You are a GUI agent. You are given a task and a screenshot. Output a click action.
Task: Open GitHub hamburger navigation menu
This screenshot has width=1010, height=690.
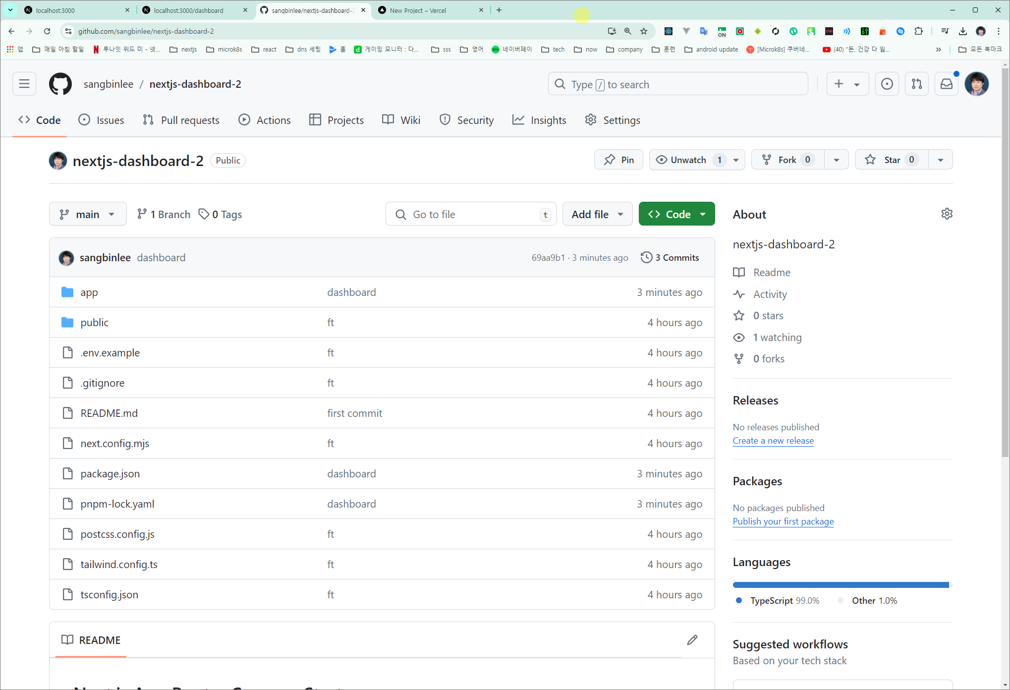coord(24,84)
